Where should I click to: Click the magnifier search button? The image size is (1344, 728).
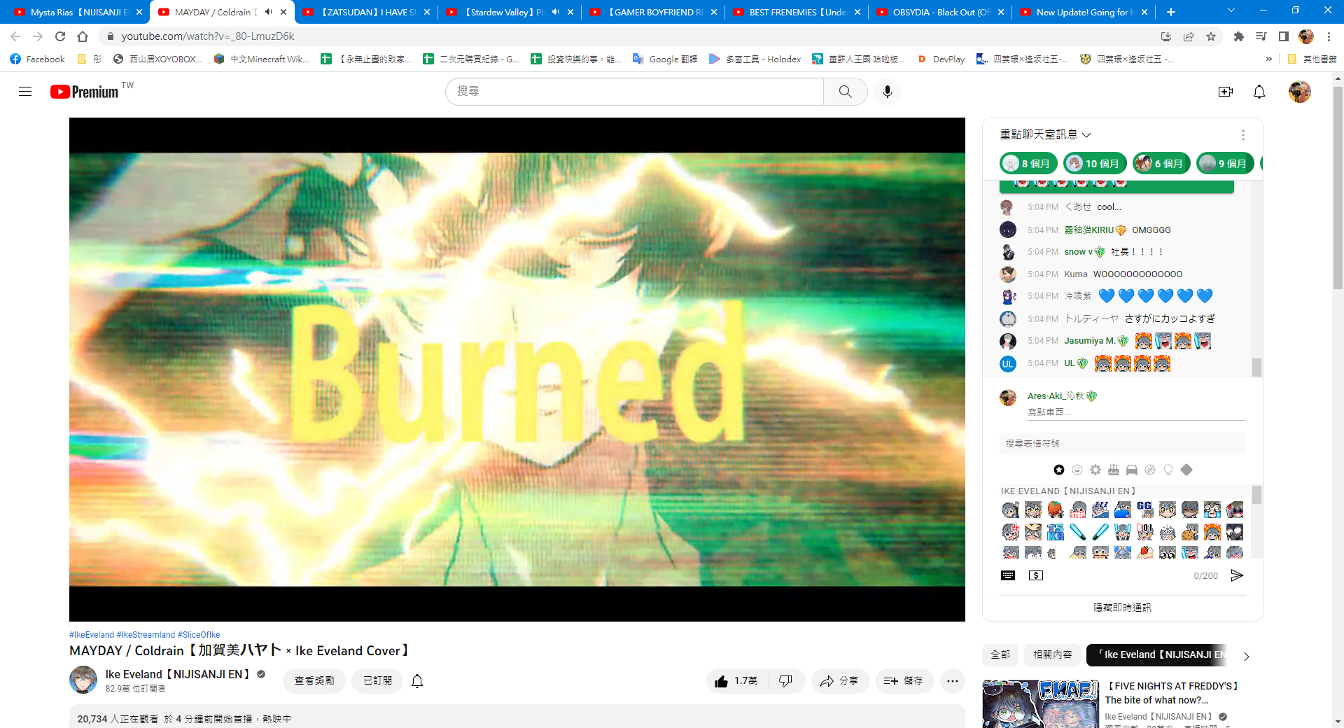(845, 92)
